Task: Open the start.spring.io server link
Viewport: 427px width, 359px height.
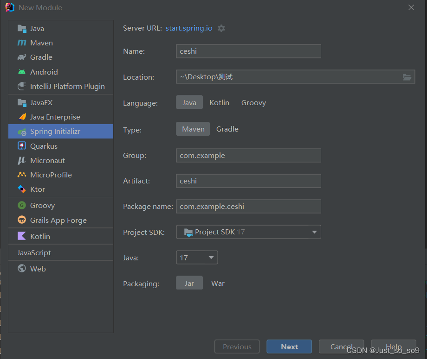Action: point(189,28)
